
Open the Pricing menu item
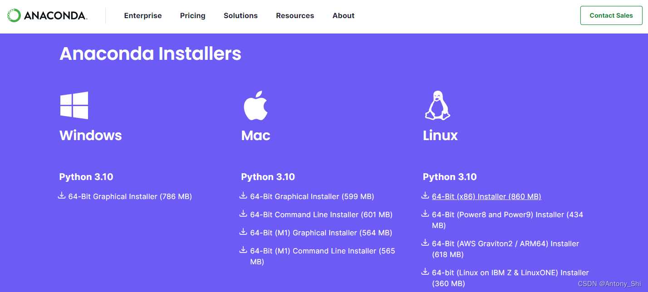click(x=193, y=15)
